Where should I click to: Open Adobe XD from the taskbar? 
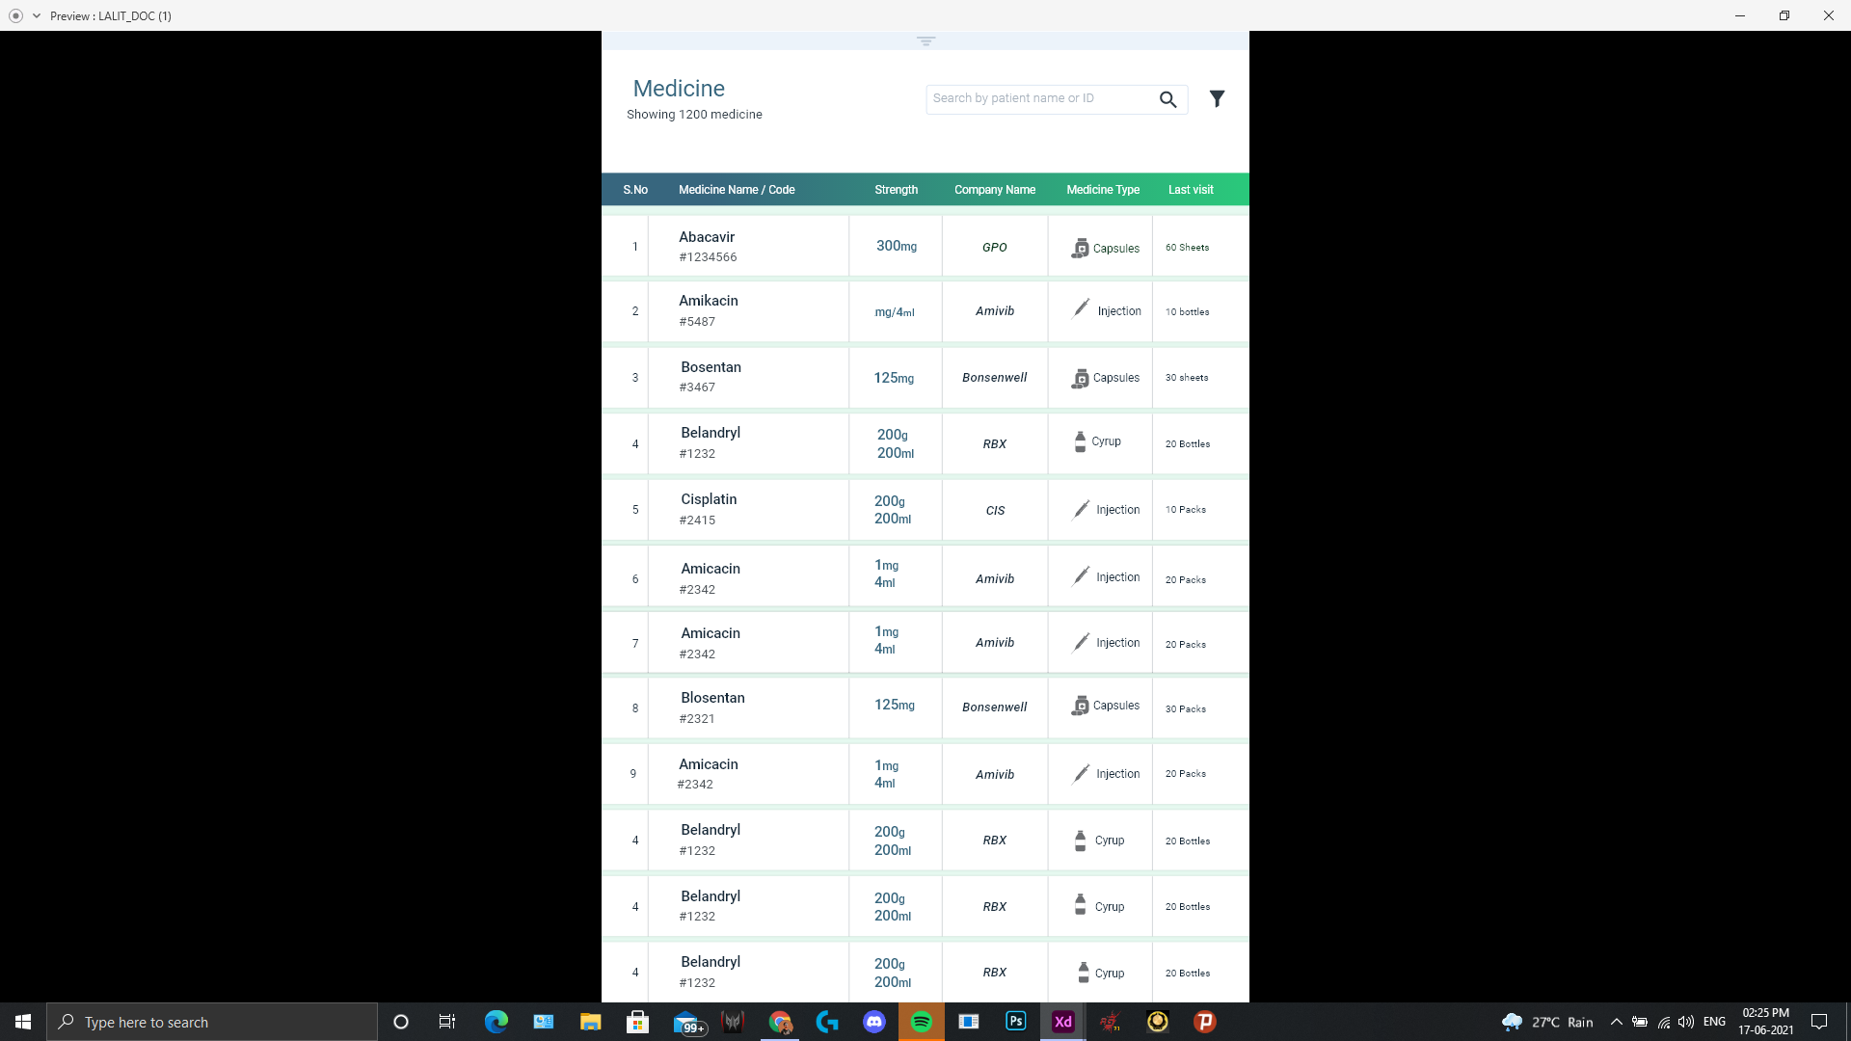(x=1062, y=1022)
